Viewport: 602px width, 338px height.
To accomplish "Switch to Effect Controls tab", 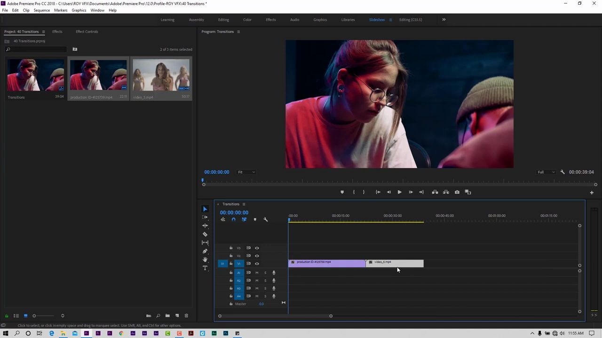I will click(87, 31).
